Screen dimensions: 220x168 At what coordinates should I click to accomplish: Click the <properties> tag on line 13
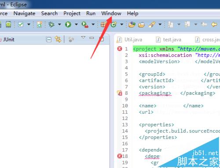(157, 125)
